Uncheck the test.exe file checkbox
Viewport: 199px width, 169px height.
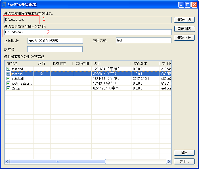click(x=8, y=74)
